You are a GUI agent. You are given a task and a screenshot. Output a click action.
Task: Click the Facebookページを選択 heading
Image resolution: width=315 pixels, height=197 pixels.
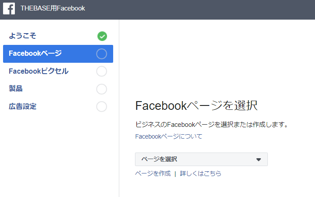[x=196, y=105]
